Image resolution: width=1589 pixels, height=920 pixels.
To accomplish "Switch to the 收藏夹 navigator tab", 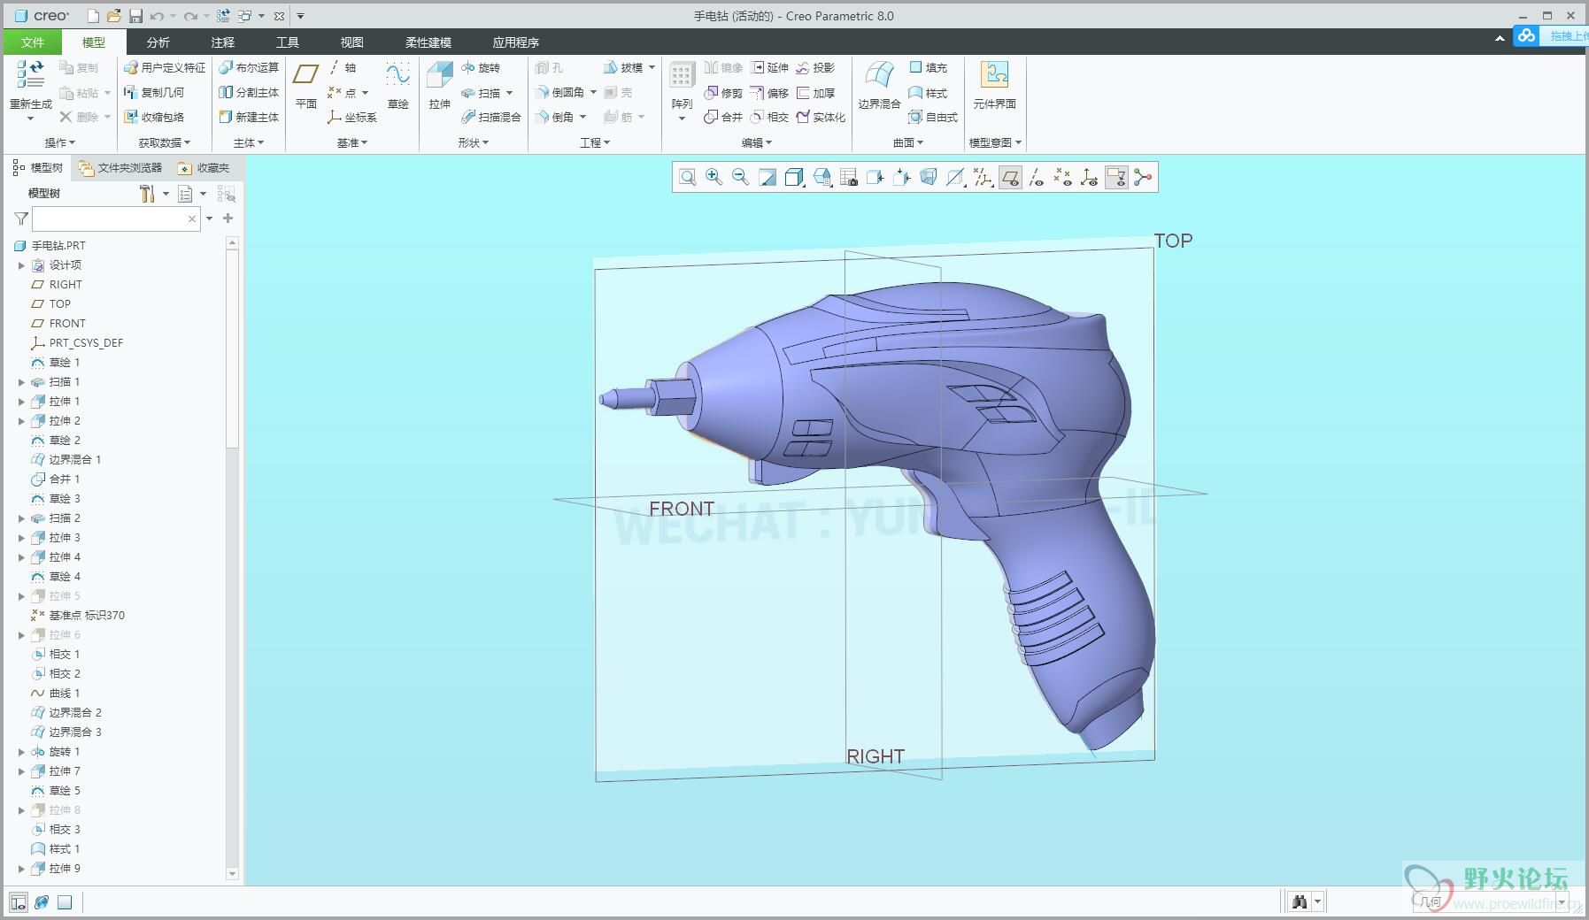I will click(x=204, y=167).
